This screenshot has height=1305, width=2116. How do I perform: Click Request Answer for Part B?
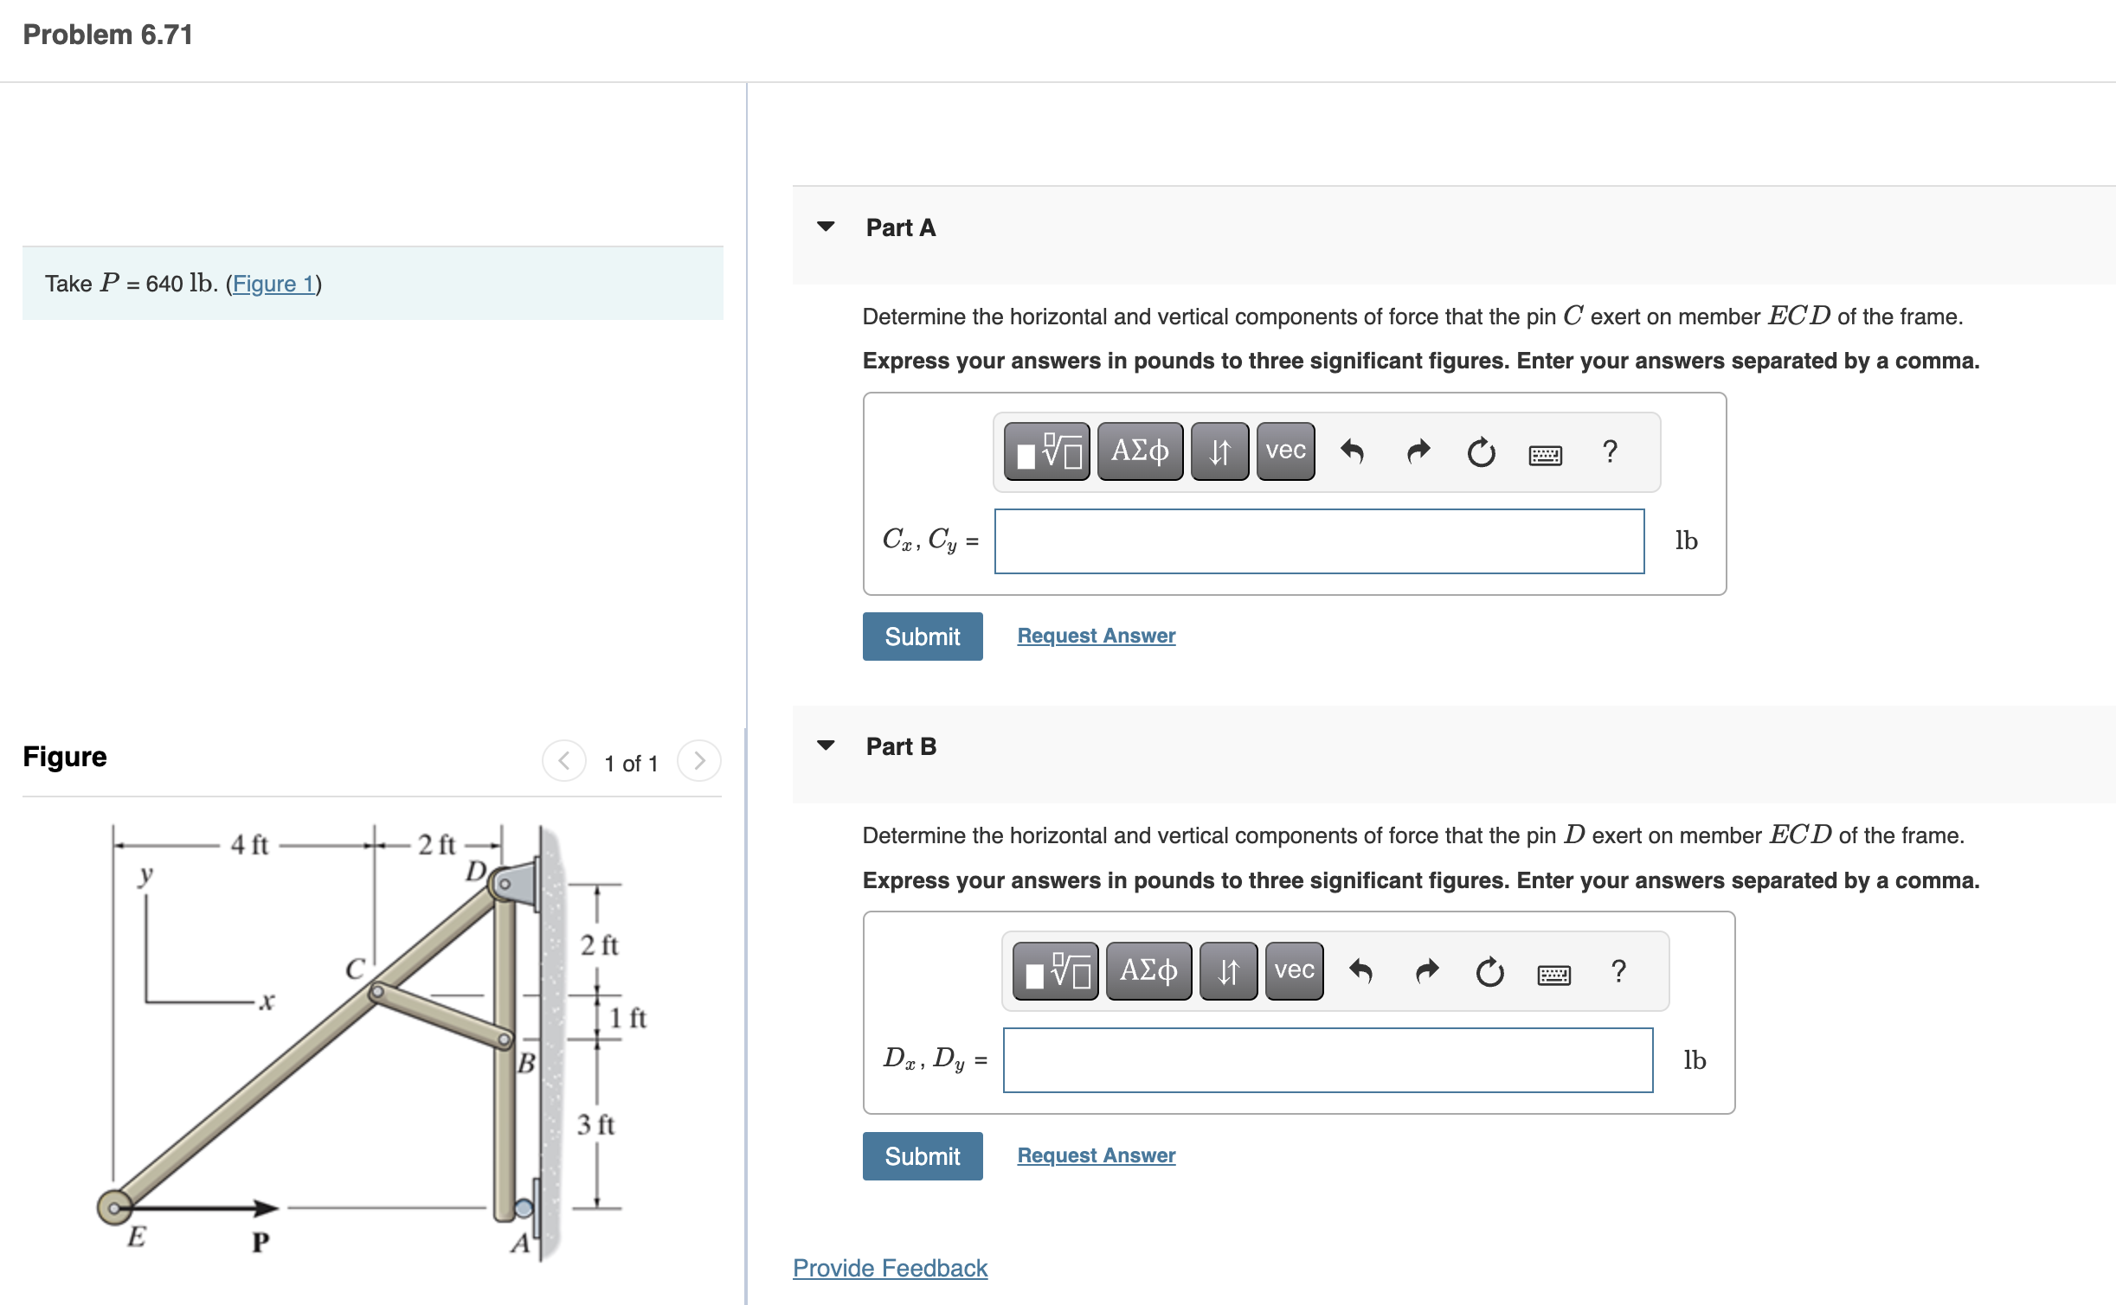[1096, 1155]
